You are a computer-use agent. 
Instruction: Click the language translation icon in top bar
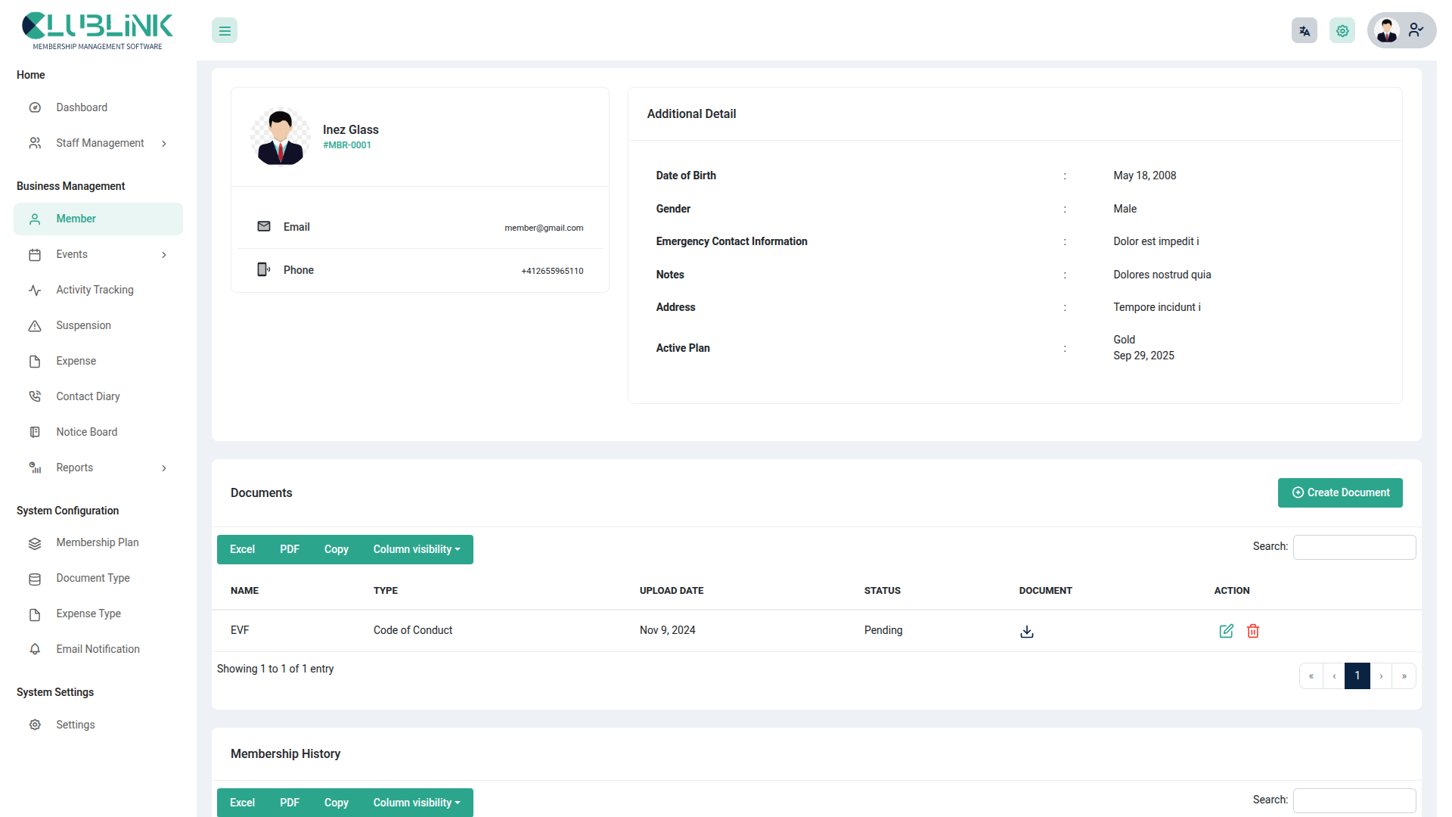1304,30
